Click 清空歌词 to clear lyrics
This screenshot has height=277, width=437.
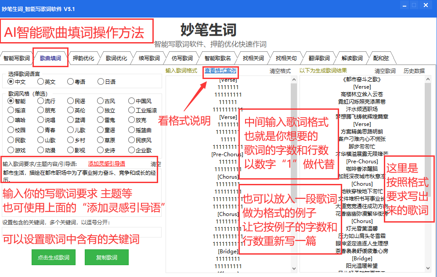point(385,71)
